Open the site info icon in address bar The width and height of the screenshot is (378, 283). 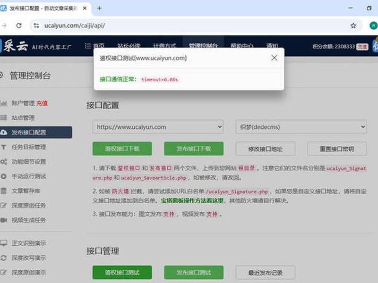36,25
